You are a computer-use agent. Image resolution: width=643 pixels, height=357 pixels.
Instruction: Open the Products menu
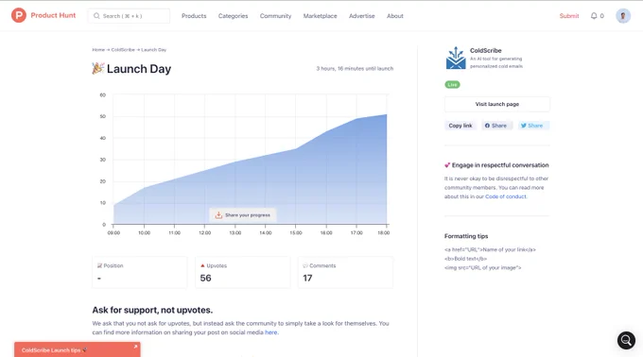pos(194,16)
